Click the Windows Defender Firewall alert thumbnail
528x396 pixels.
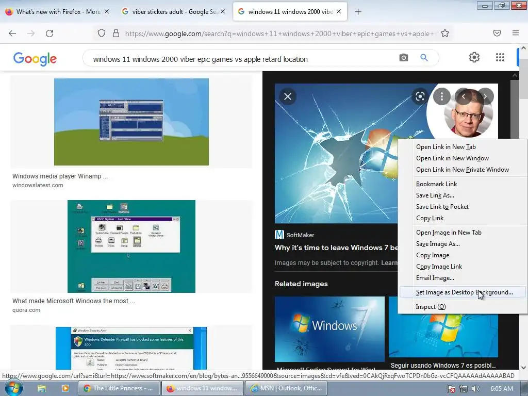131,348
